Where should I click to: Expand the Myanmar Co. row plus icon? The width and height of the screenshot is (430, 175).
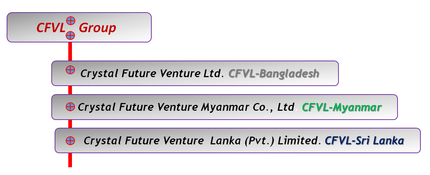tap(70, 107)
